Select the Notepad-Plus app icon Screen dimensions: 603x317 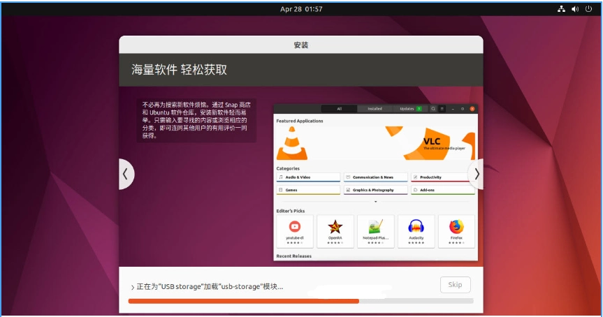pos(375,227)
